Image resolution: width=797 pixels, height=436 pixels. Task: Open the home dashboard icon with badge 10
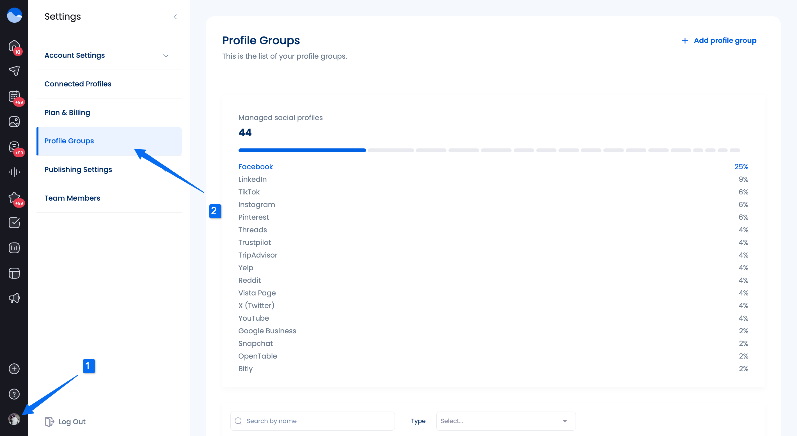click(14, 46)
